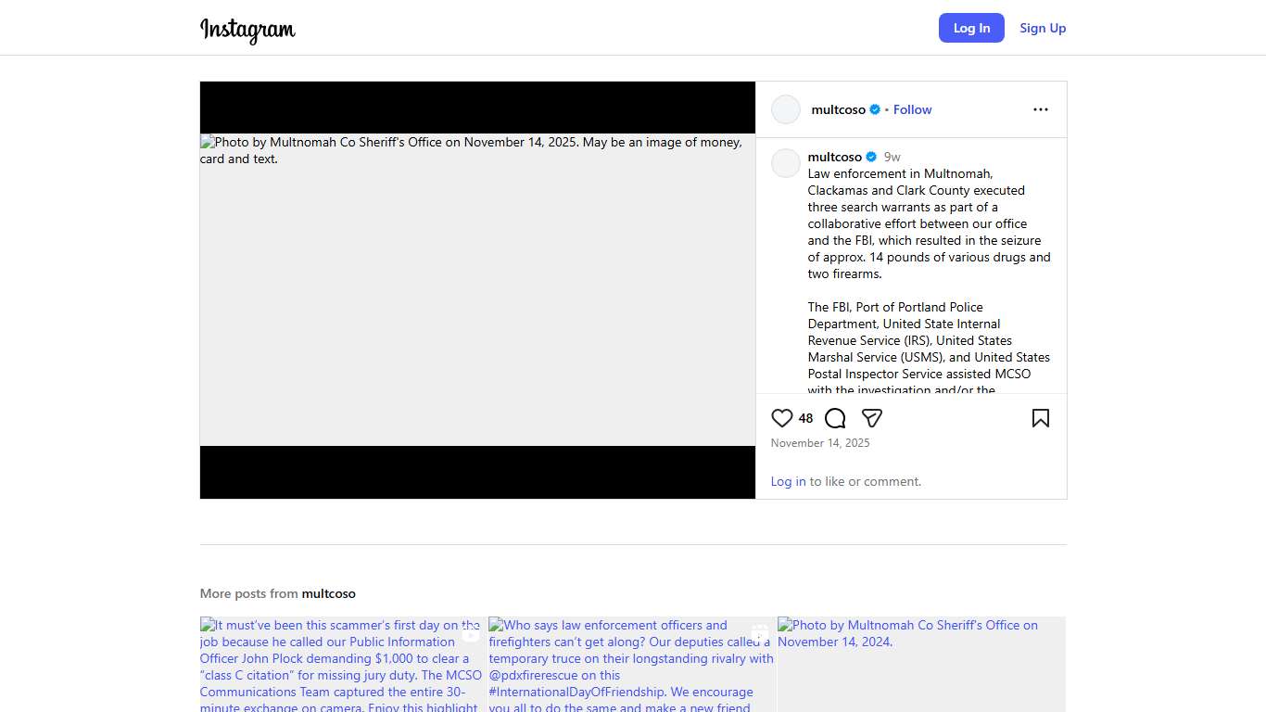Click the multcoso username above the caption

(834, 157)
